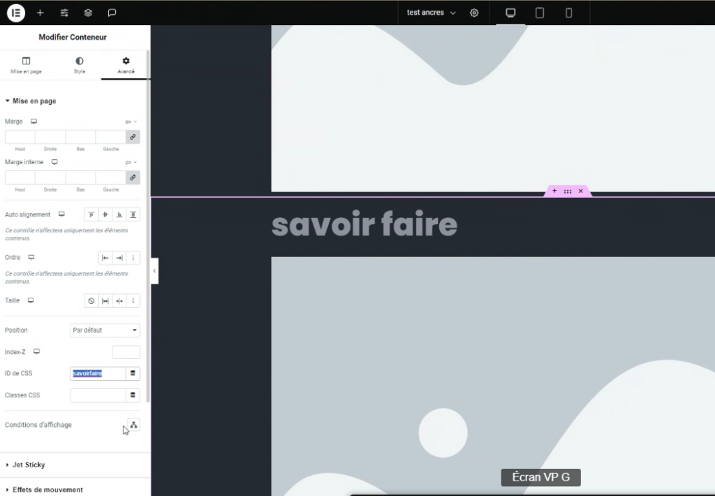This screenshot has height=496, width=715.
Task: Open the Position dropdown
Action: 105,330
